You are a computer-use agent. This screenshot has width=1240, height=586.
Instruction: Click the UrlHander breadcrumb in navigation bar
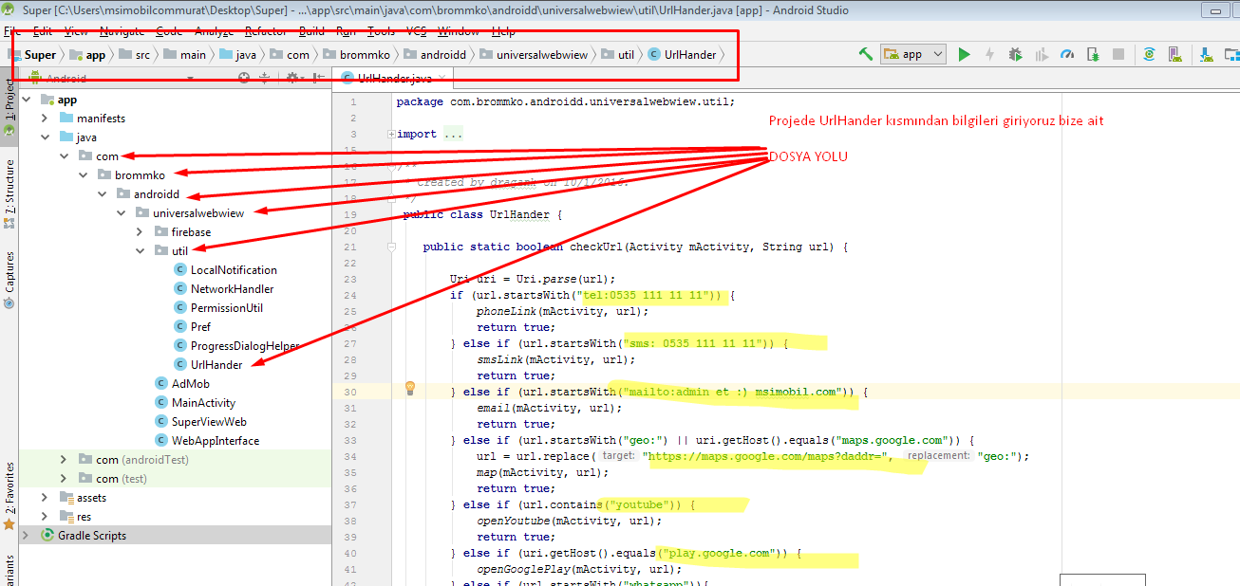683,55
